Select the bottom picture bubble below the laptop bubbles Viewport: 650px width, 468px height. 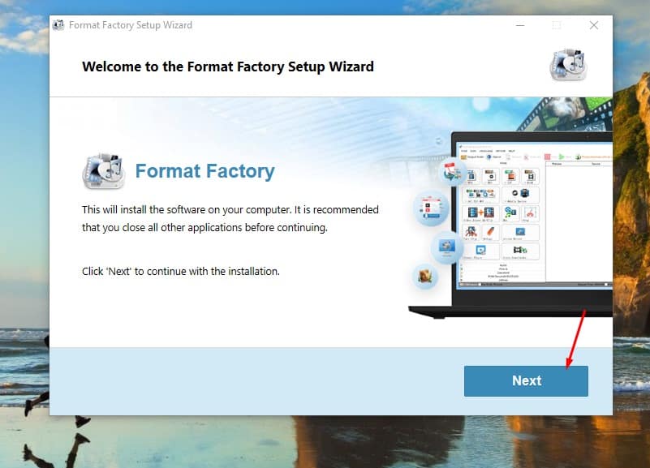(x=424, y=276)
